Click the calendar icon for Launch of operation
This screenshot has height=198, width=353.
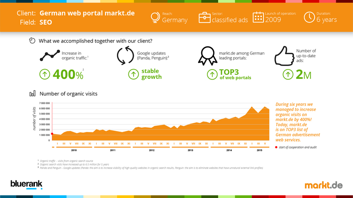click(258, 17)
